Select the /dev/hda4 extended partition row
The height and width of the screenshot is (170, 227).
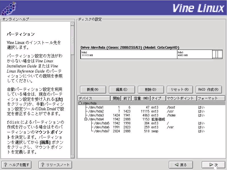point(152,119)
